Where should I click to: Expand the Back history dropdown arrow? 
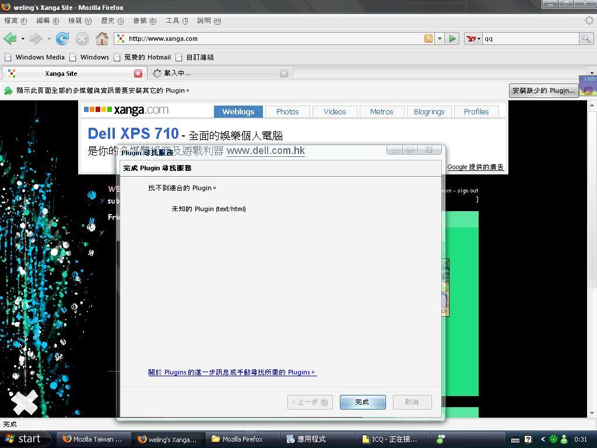click(x=23, y=38)
